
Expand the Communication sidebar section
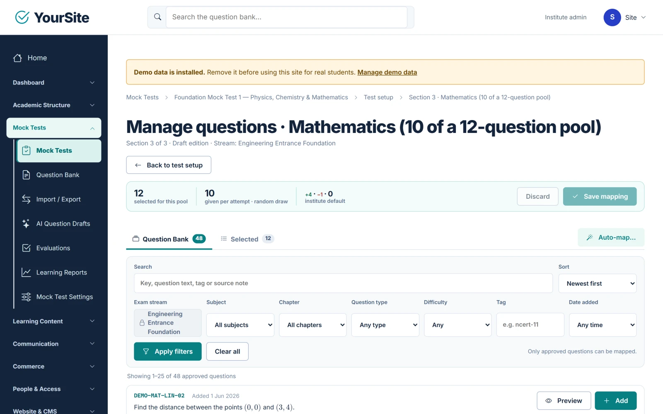[x=54, y=344]
